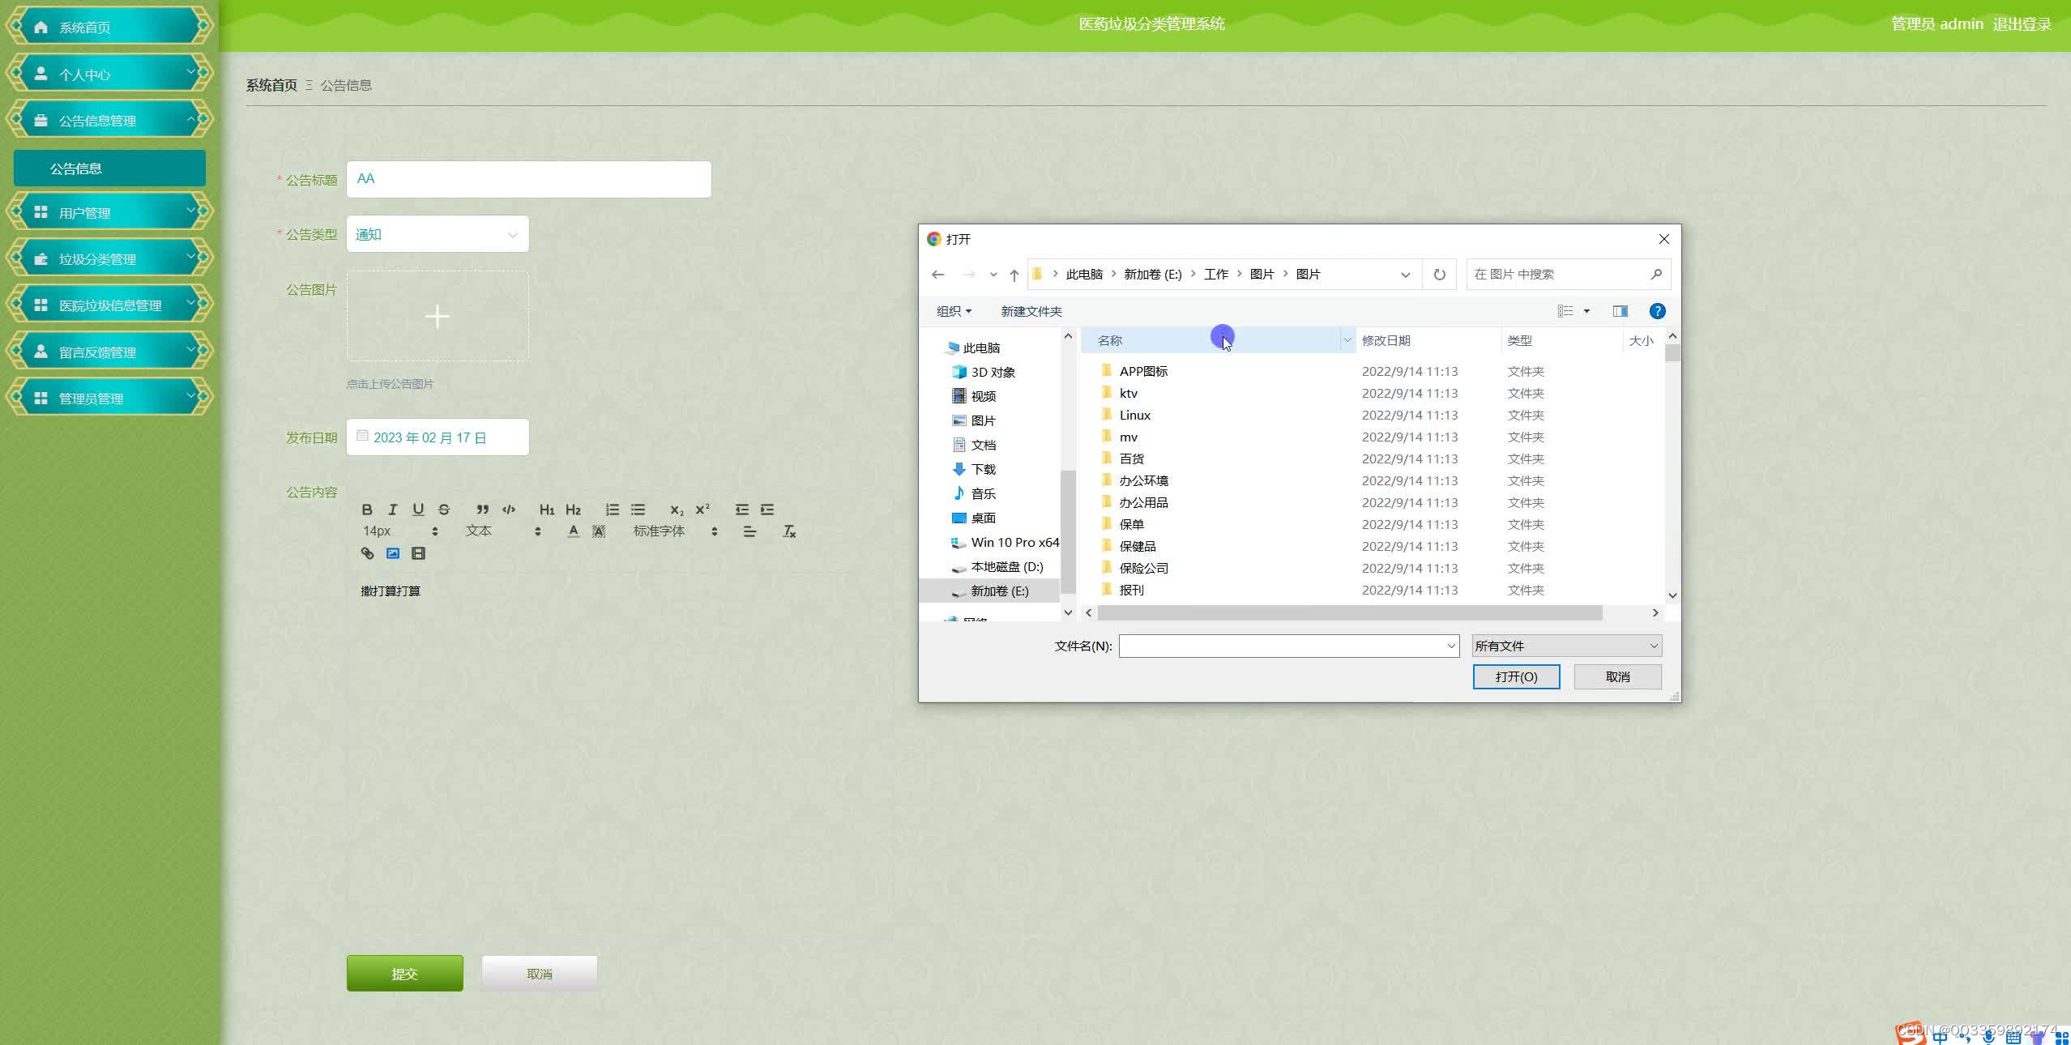Toggle underline formatting in the editor
This screenshot has height=1045, width=2071.
click(418, 510)
